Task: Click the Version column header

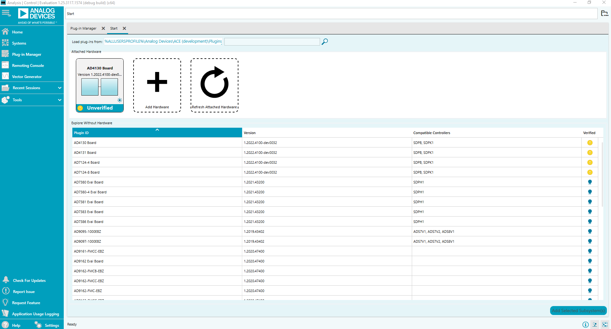Action: click(x=327, y=132)
